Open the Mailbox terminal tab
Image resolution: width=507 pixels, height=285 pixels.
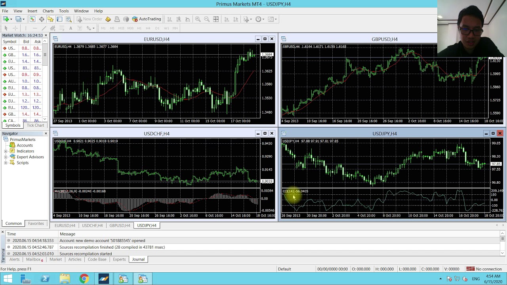[34, 259]
